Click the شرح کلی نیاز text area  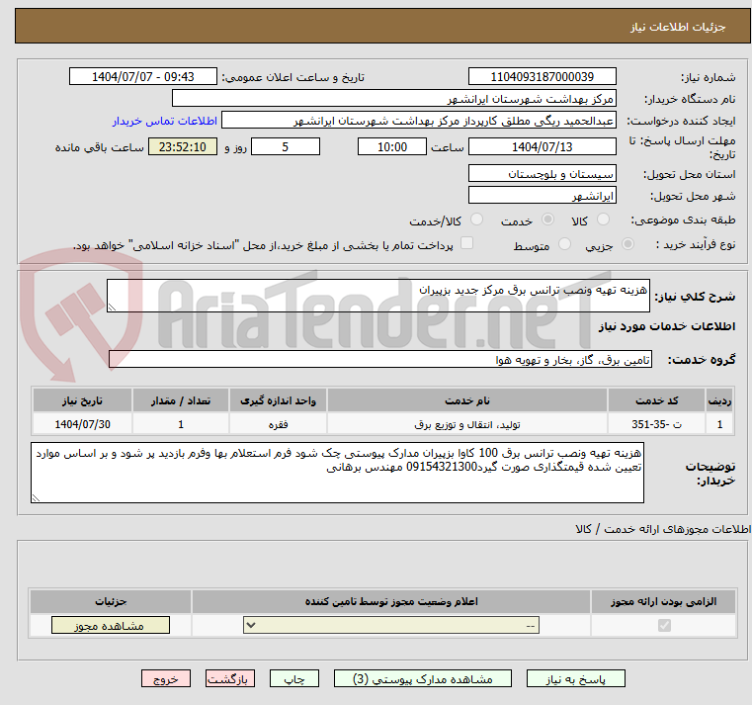[x=377, y=297]
